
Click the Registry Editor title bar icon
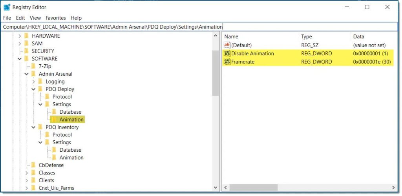tap(7, 7)
